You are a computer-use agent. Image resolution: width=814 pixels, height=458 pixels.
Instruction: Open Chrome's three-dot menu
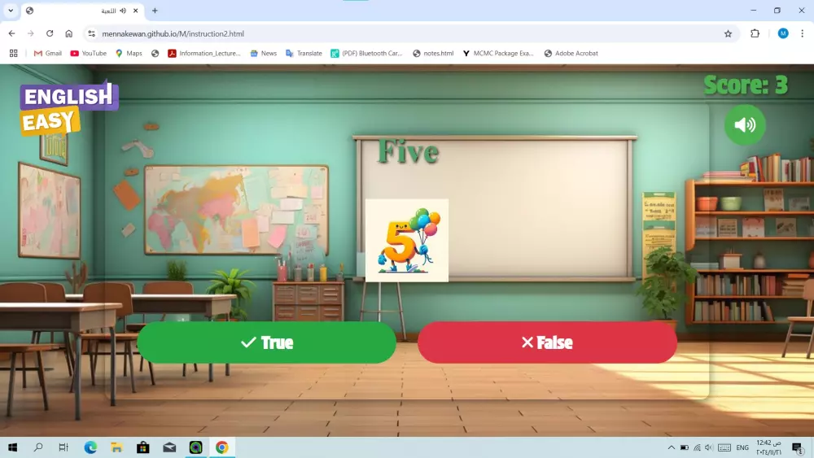802,33
